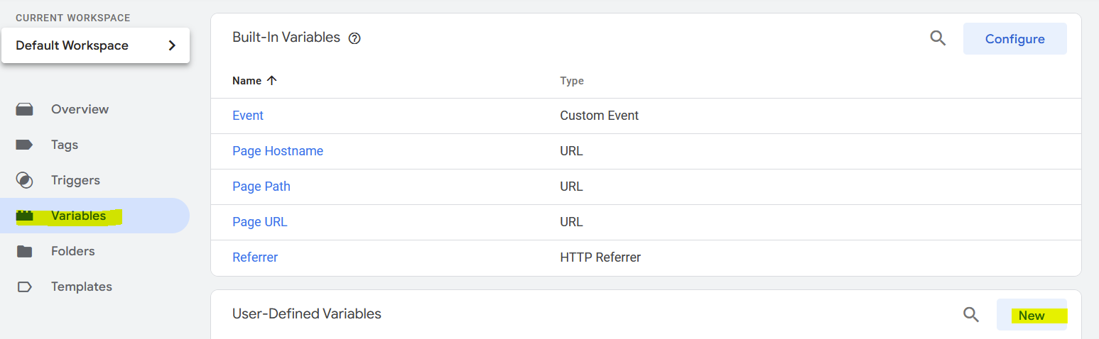Open the Overview section via its icon
This screenshot has height=339, width=1099.
click(x=25, y=109)
